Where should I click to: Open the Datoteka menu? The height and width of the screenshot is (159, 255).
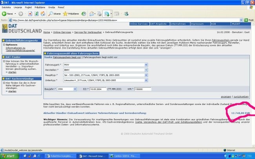6,7
